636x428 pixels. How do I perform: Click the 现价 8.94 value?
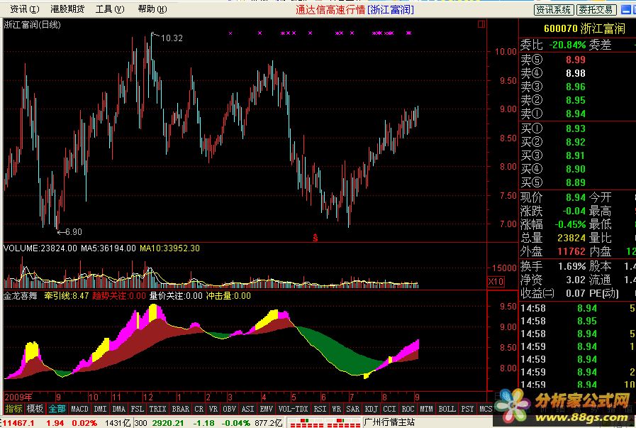coord(576,197)
